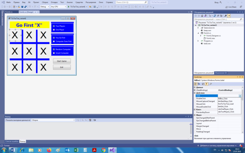Switch Properties to alphabetical sort icon
The height and width of the screenshot is (153, 245).
pos(199,84)
